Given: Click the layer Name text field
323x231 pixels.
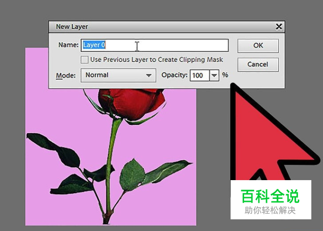Looking at the screenshot, I should (x=154, y=45).
